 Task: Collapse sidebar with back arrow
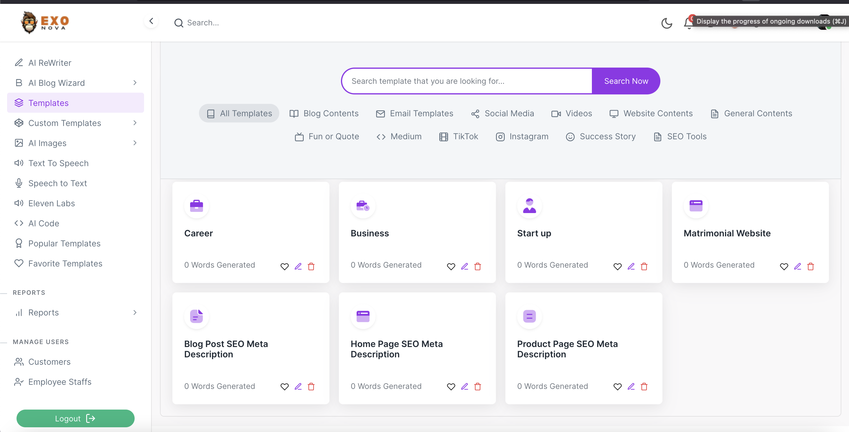click(x=151, y=21)
